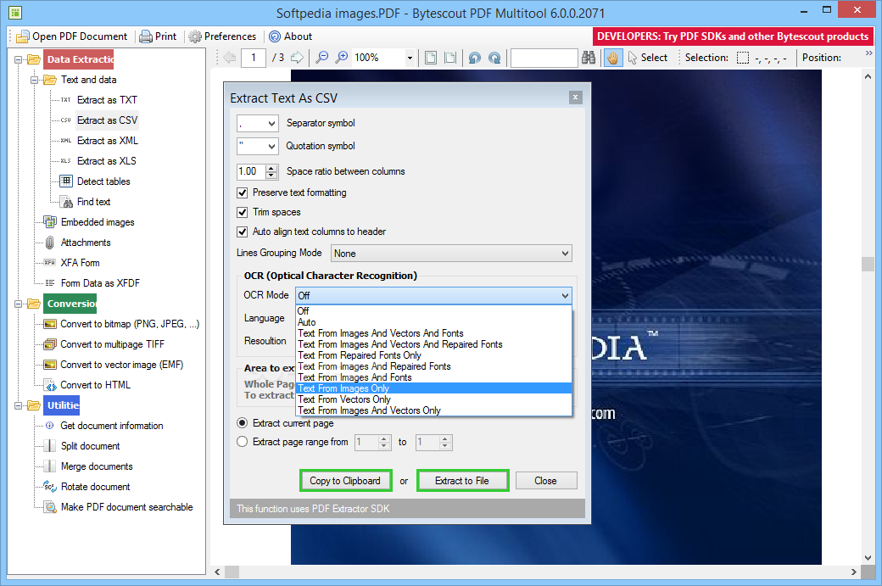The width and height of the screenshot is (882, 586).
Task: Open the Rotate document tool
Action: 95,487
